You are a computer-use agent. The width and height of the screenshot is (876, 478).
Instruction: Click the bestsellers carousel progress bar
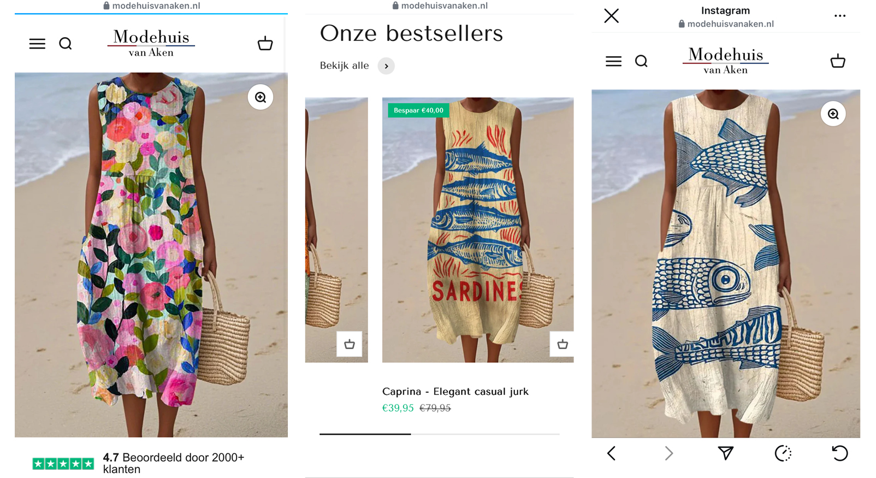(440, 434)
